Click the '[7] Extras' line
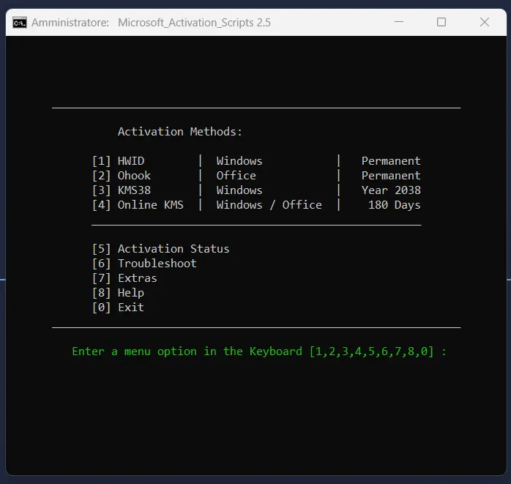Viewport: 511px width, 484px height. 124,278
